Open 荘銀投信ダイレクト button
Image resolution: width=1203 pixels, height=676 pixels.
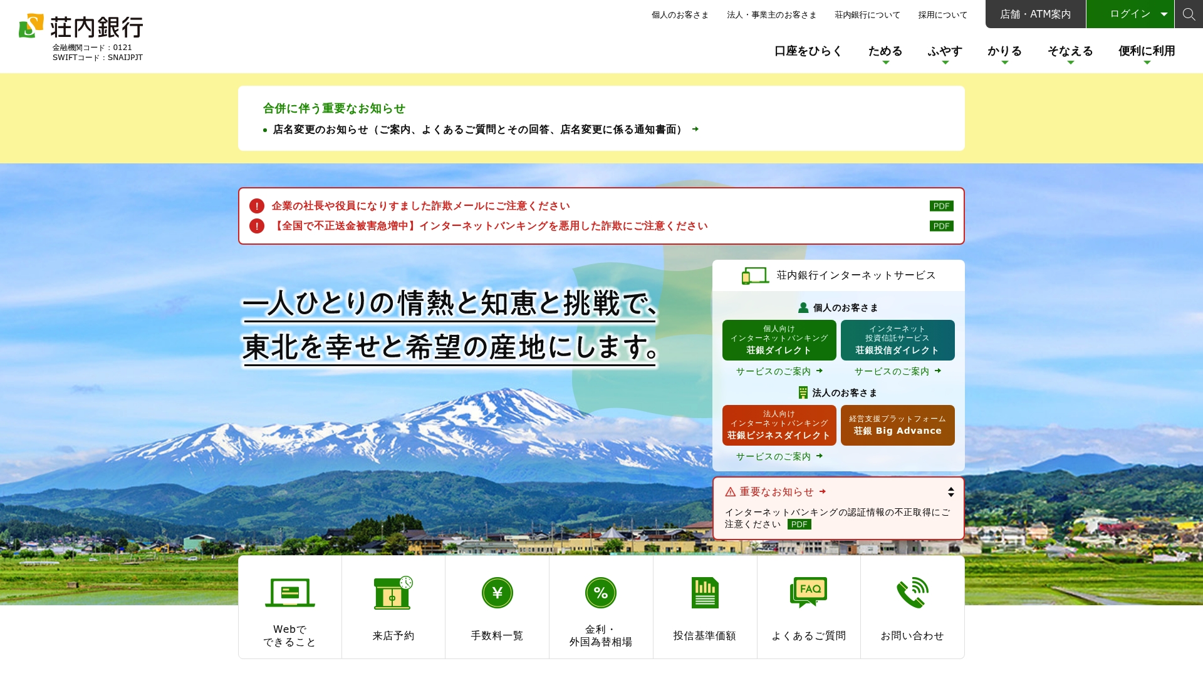click(x=897, y=340)
